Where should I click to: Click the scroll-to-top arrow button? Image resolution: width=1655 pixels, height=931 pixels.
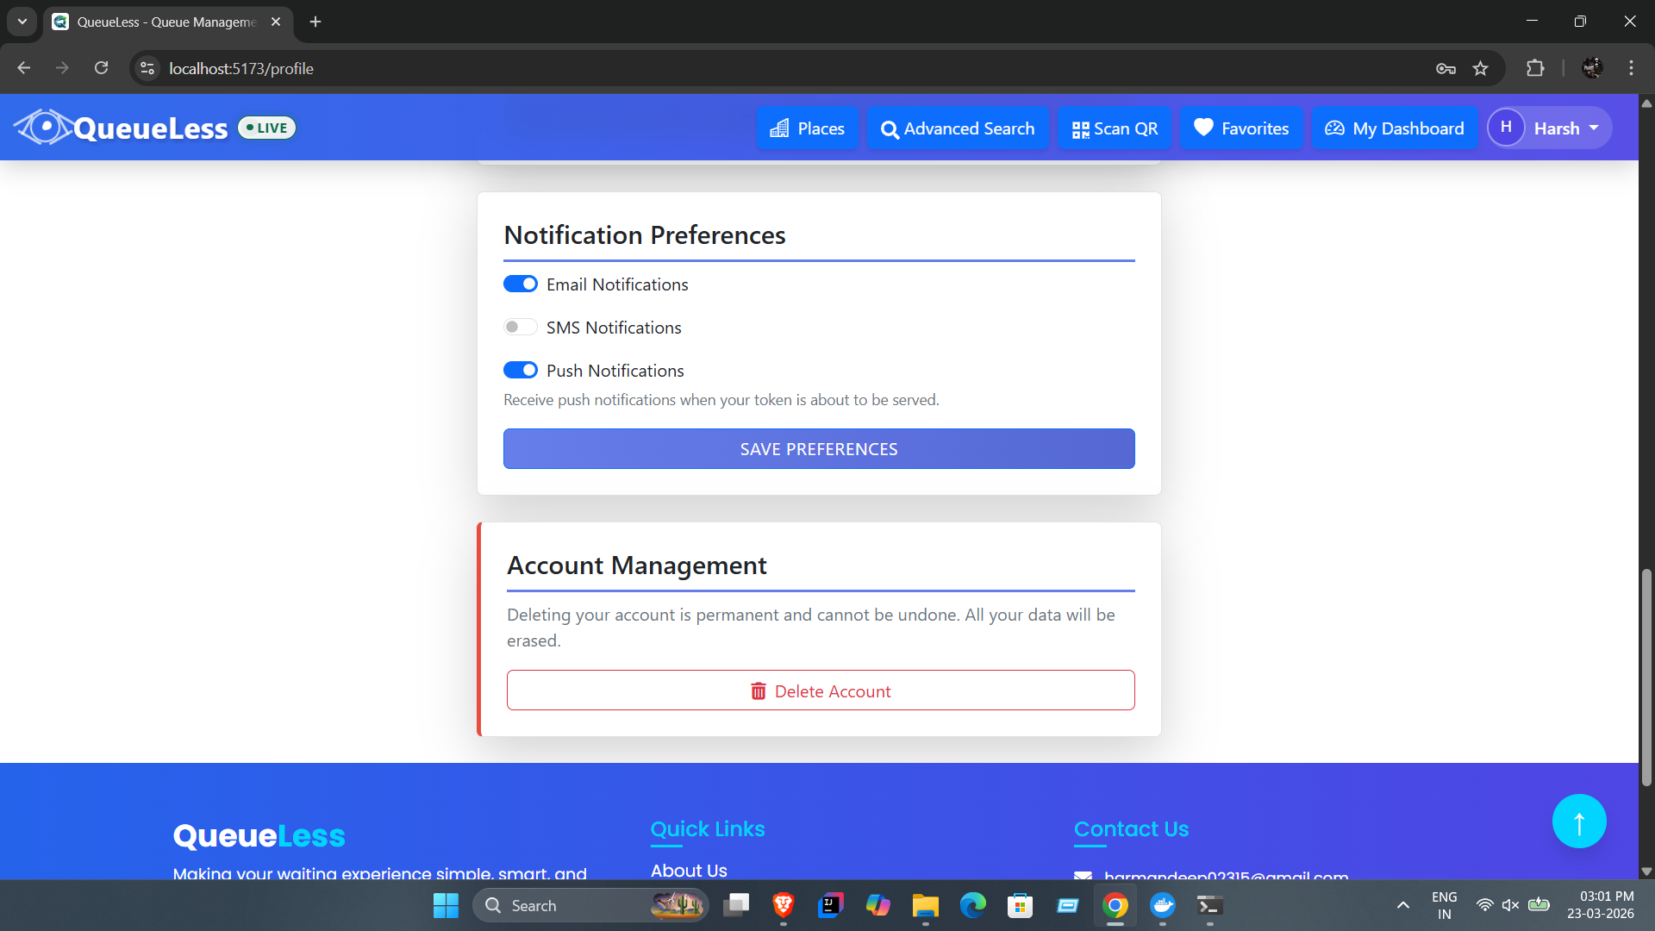tap(1579, 822)
